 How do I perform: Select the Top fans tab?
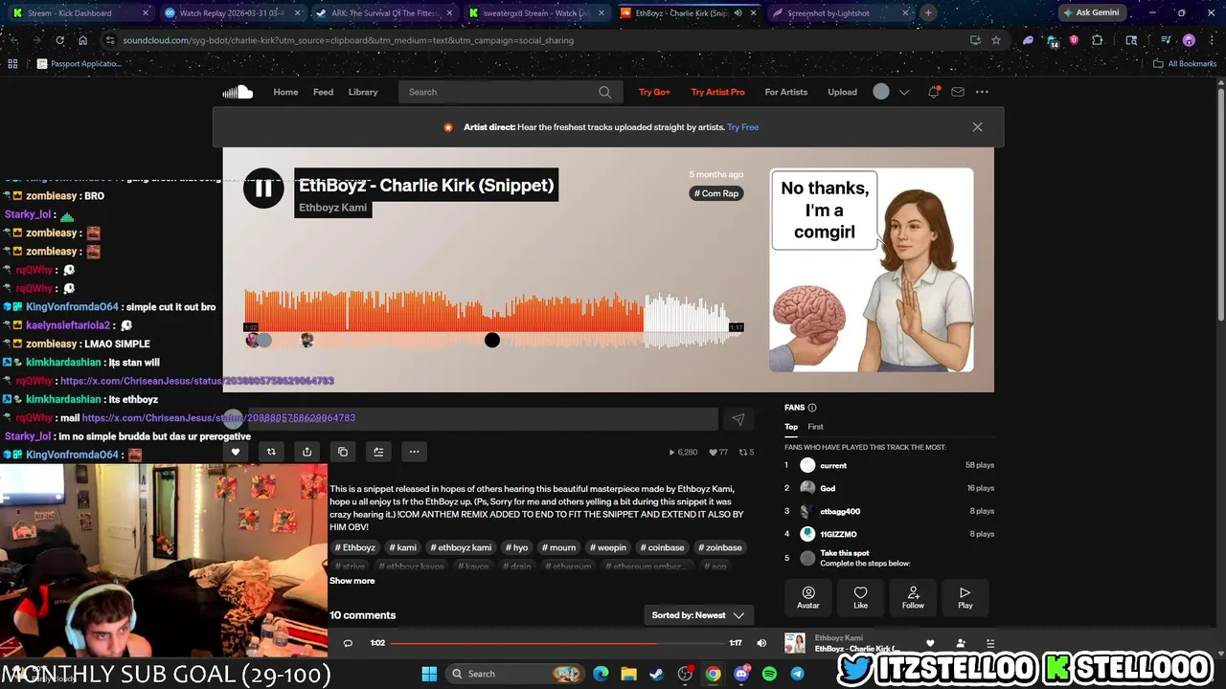(791, 427)
